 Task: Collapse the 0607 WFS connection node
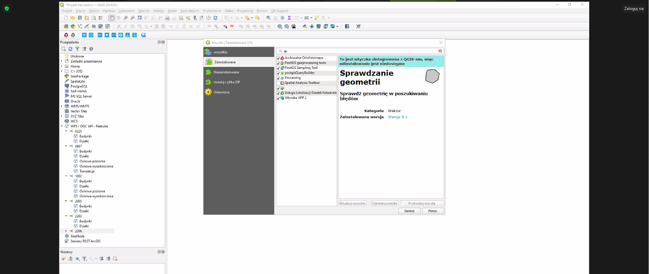(x=66, y=146)
